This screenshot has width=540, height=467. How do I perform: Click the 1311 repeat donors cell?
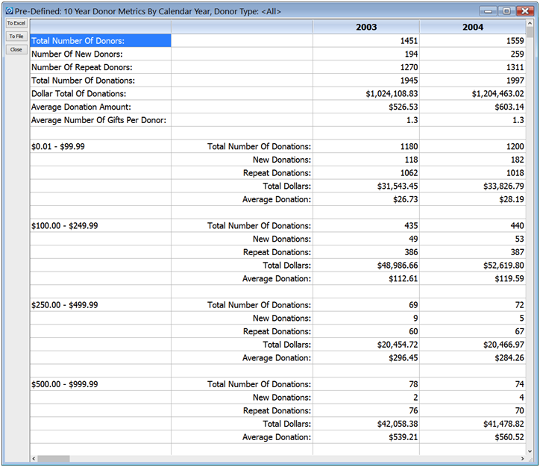(473, 67)
